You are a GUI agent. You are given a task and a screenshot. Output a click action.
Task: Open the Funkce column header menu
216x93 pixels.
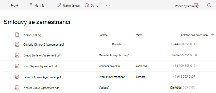point(103,35)
